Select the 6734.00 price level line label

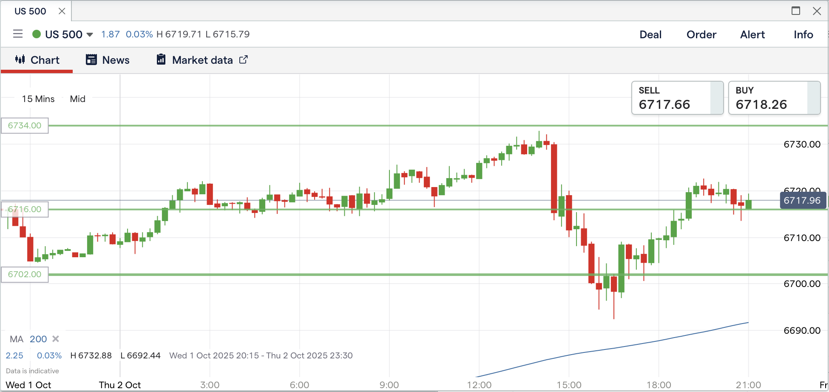(x=25, y=125)
